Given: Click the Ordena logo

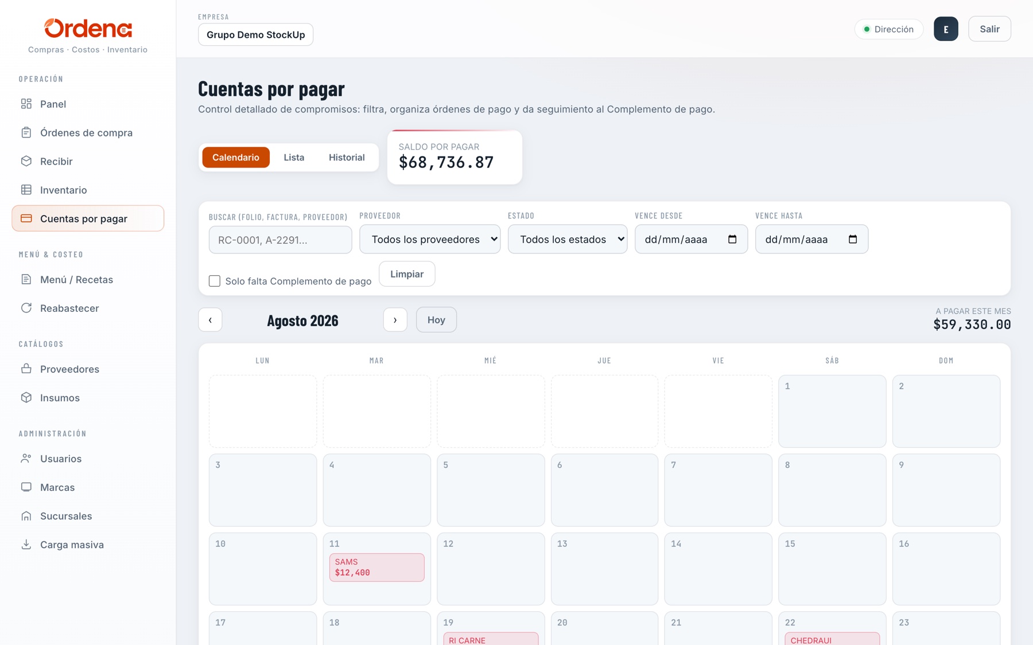Looking at the screenshot, I should [88, 28].
